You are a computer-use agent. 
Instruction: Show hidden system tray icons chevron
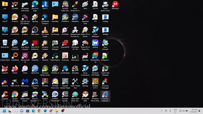[162, 111]
